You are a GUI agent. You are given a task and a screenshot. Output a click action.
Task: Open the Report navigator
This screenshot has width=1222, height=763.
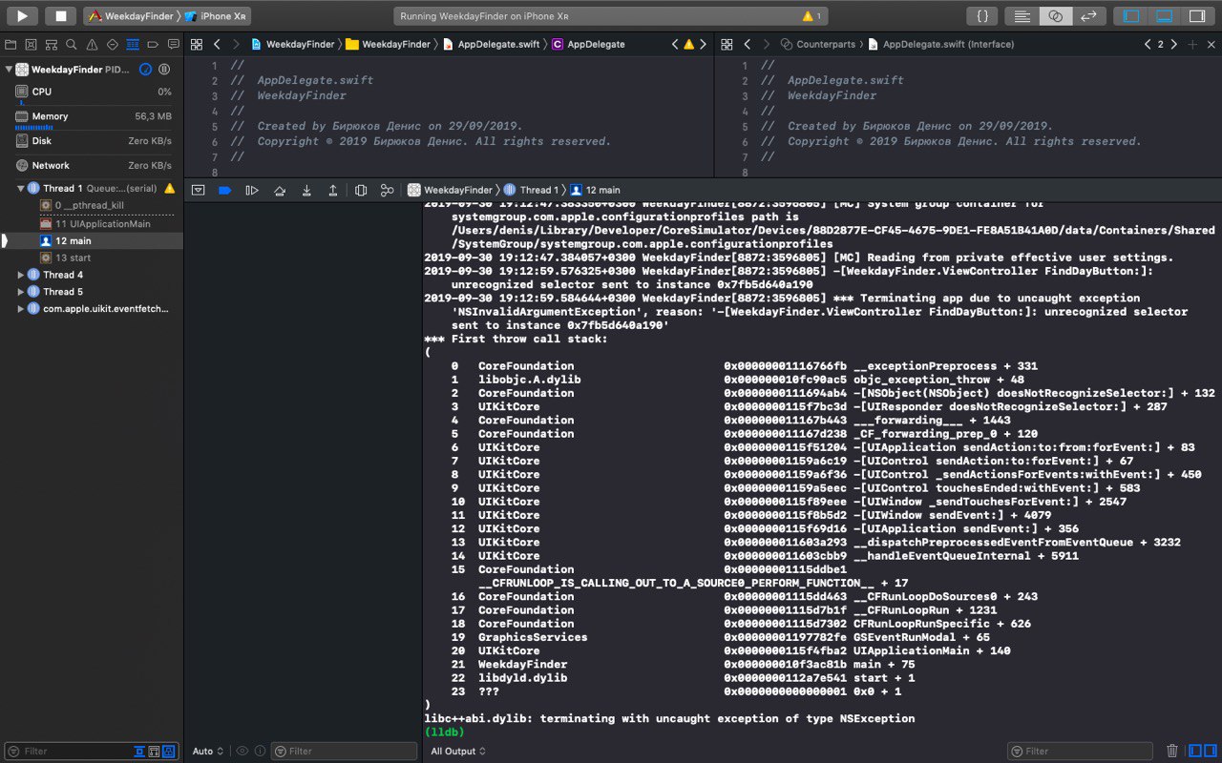(x=173, y=45)
